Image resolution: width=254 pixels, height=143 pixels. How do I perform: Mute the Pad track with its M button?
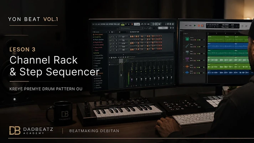click(x=191, y=60)
